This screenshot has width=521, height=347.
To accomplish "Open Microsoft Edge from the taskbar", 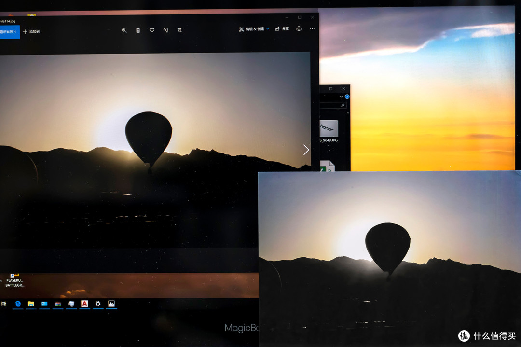I will coord(18,304).
